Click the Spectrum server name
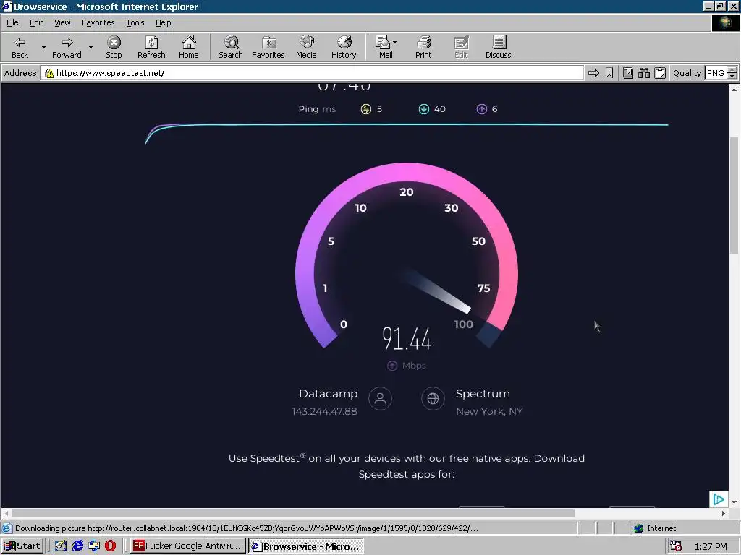This screenshot has width=741, height=555. coord(483,394)
